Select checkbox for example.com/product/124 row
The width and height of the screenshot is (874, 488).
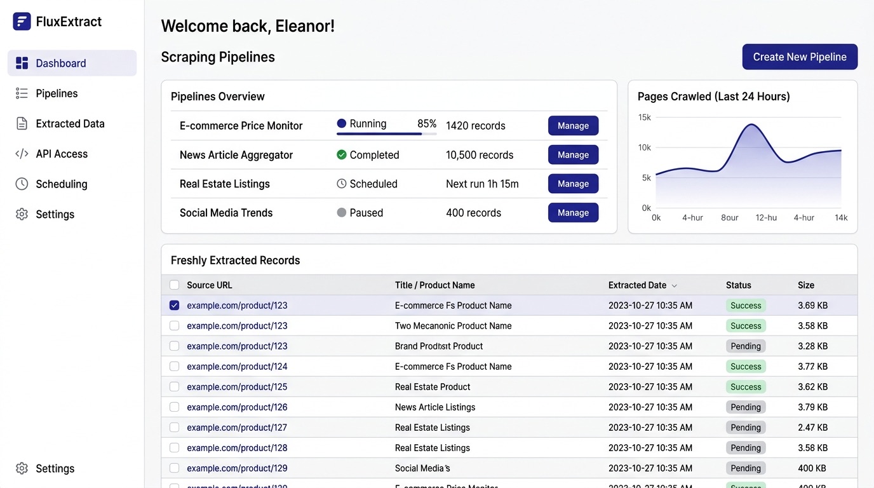[x=175, y=367]
